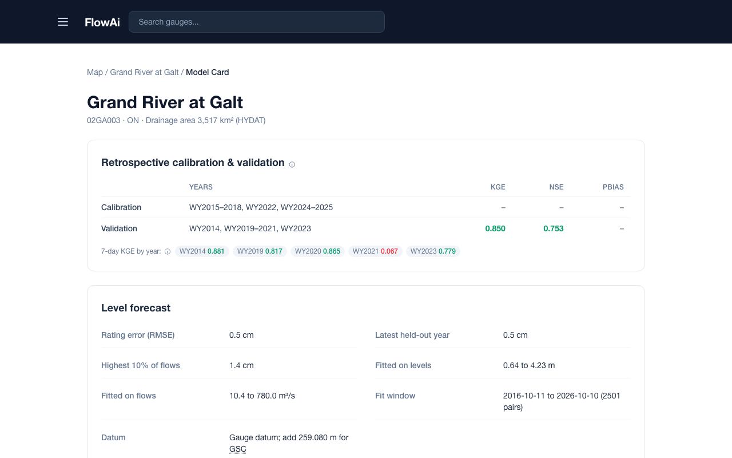Screen dimensions: 732x458
Task: Click the KGE column header
Action: coord(498,187)
